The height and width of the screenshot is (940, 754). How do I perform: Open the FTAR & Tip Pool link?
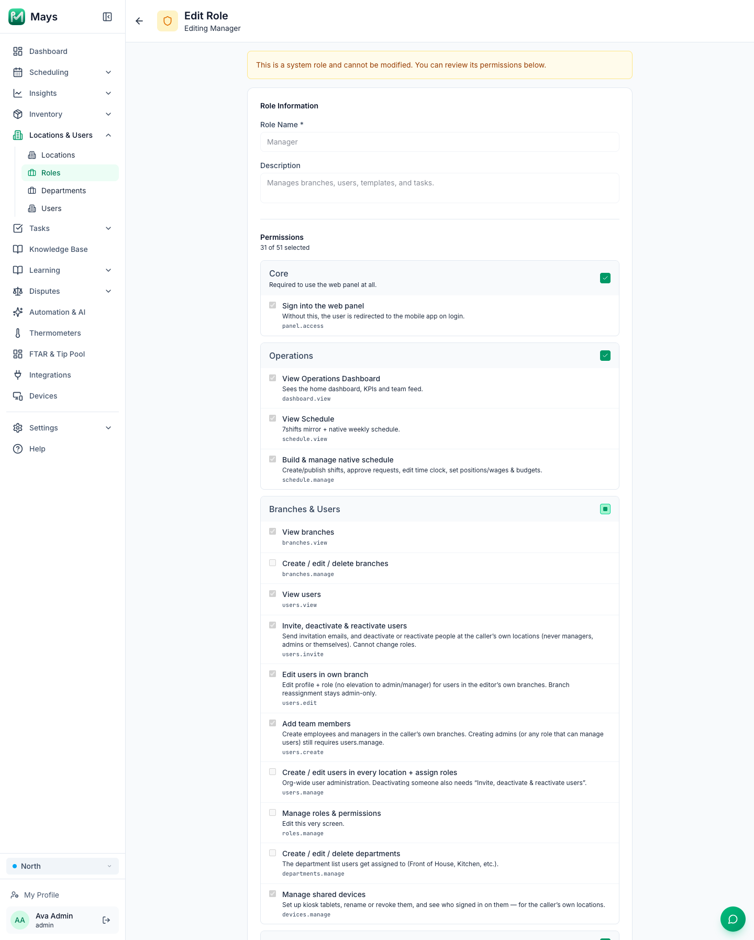62,354
